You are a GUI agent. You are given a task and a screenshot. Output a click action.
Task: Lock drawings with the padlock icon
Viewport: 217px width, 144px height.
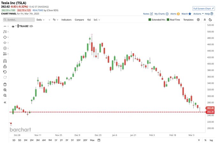coord(5,67)
